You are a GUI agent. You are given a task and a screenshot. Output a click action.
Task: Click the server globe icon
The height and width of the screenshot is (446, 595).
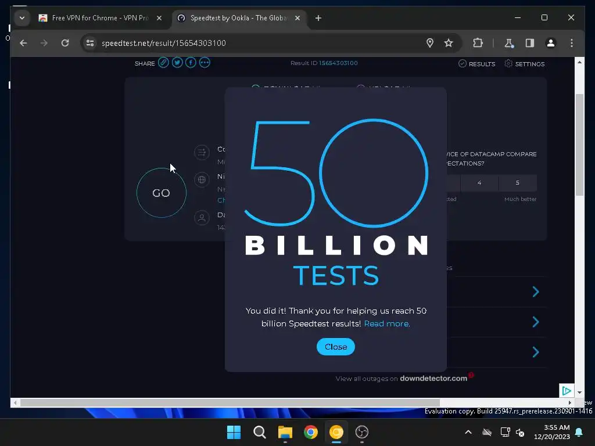202,180
